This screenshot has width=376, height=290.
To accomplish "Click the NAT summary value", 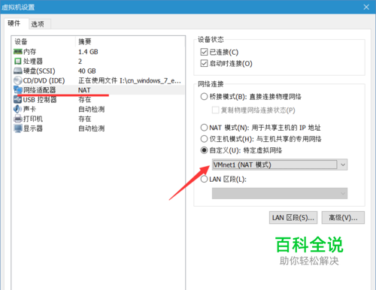I will (84, 90).
